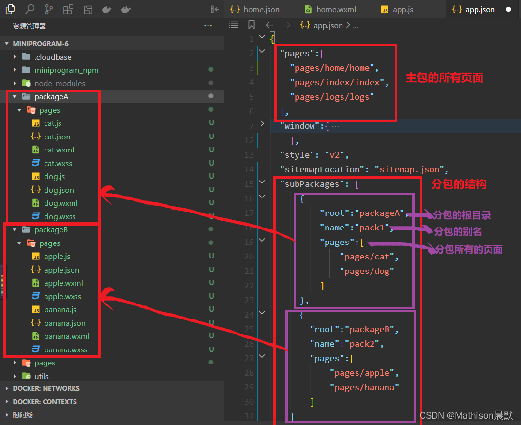The width and height of the screenshot is (521, 425).
Task: Click the 资源管理器 explorer title
Action: click(29, 26)
